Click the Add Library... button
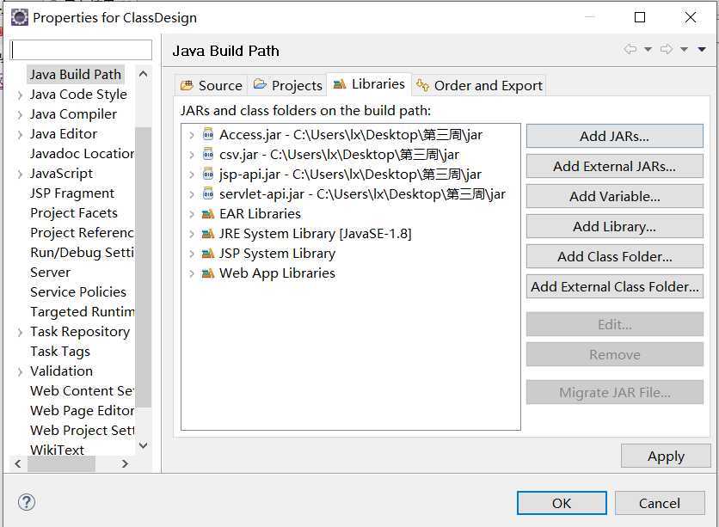Image resolution: width=719 pixels, height=527 pixels. pyautogui.click(x=614, y=226)
